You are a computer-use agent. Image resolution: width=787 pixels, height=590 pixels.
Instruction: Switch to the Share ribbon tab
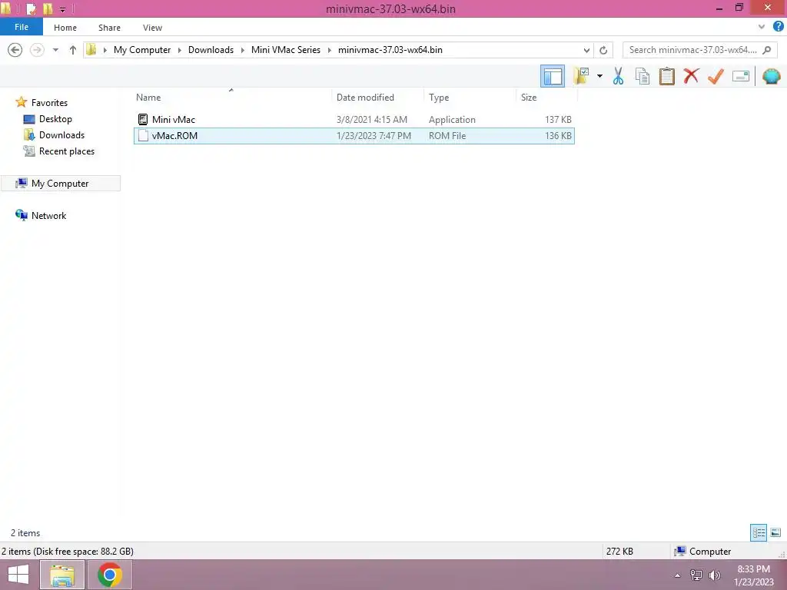[x=109, y=28]
